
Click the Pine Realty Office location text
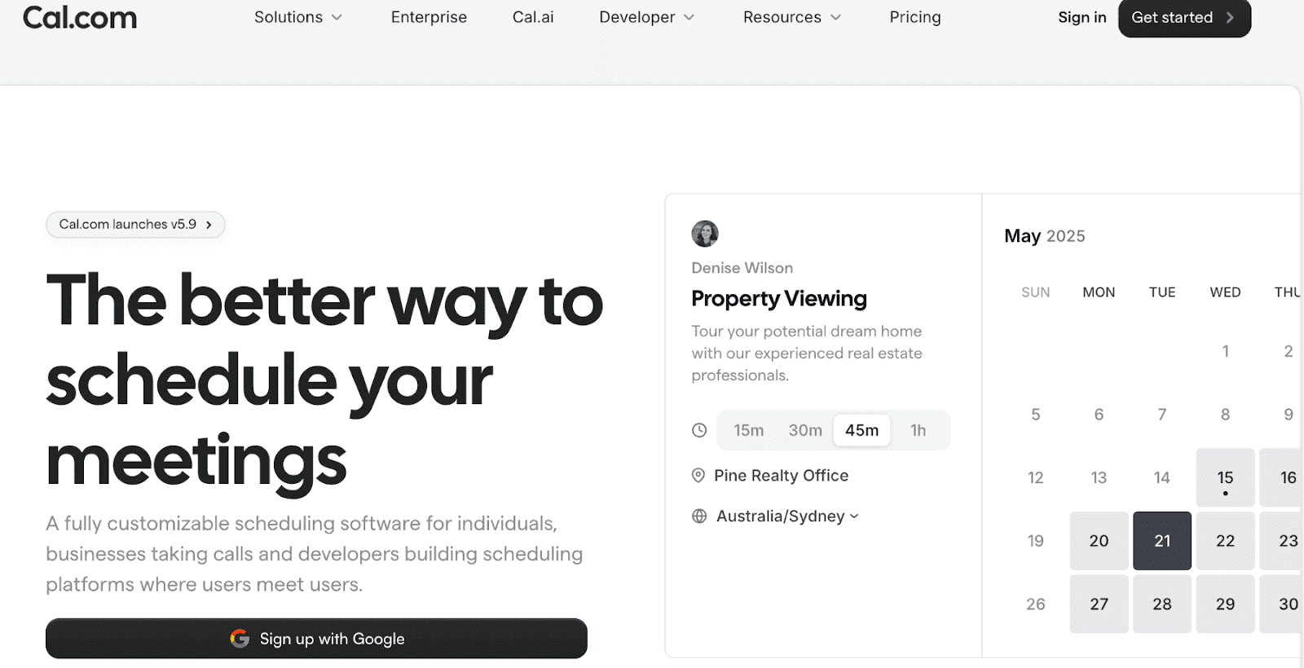click(781, 476)
